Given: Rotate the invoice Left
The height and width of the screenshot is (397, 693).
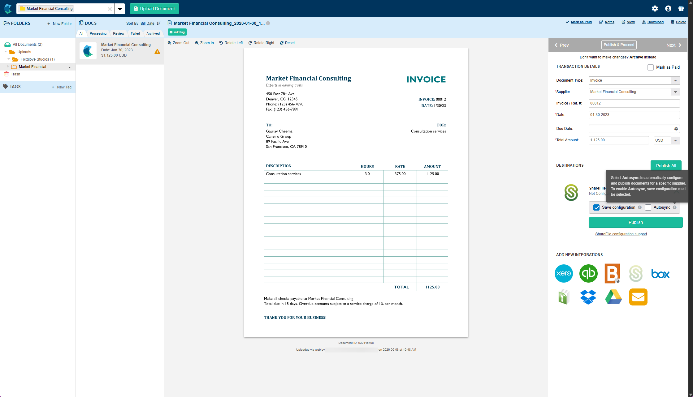Looking at the screenshot, I should pos(231,43).
